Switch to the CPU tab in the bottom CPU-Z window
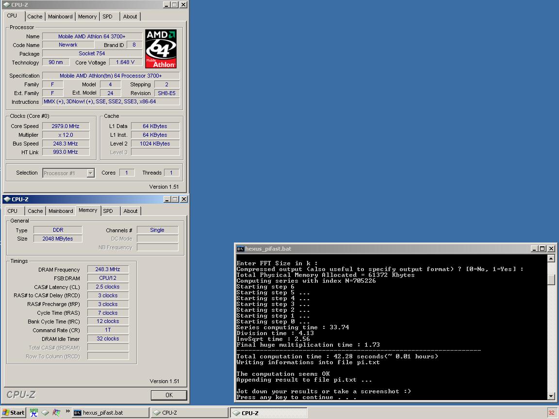Image resolution: width=559 pixels, height=419 pixels. pos(13,211)
